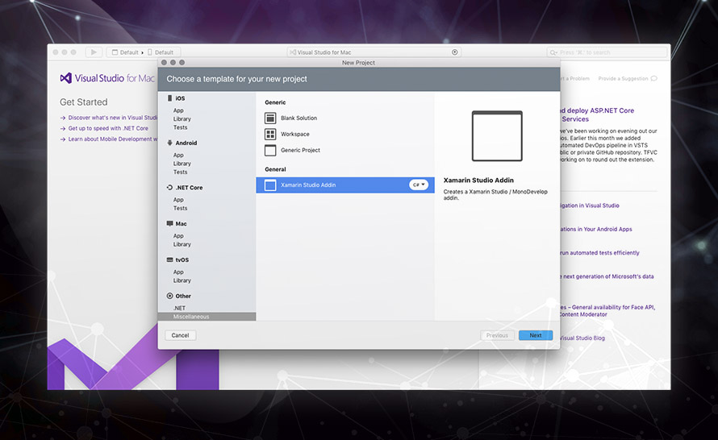Screen dimensions: 718x440
Task: Open the Your Android Apps article link
Action: click(x=596, y=229)
